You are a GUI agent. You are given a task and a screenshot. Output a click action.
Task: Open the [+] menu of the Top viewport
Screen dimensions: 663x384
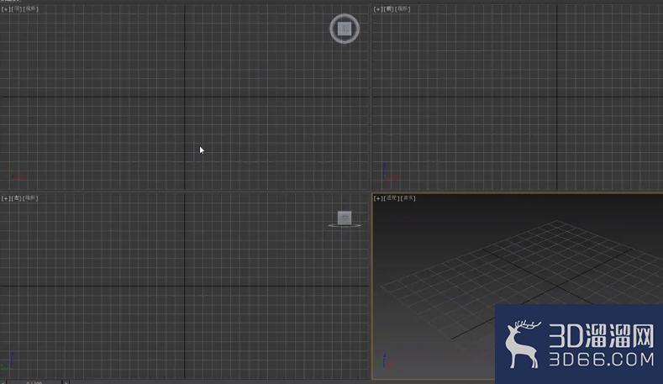click(6, 9)
